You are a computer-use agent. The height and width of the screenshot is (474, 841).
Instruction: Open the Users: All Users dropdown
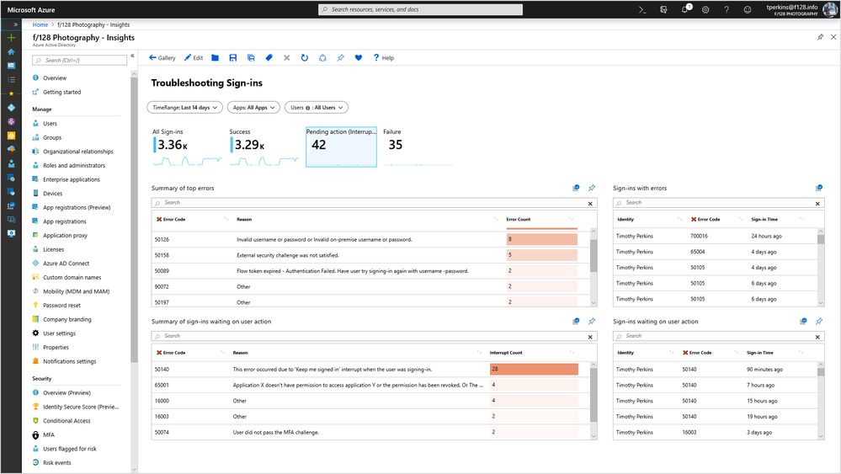pyautogui.click(x=317, y=107)
